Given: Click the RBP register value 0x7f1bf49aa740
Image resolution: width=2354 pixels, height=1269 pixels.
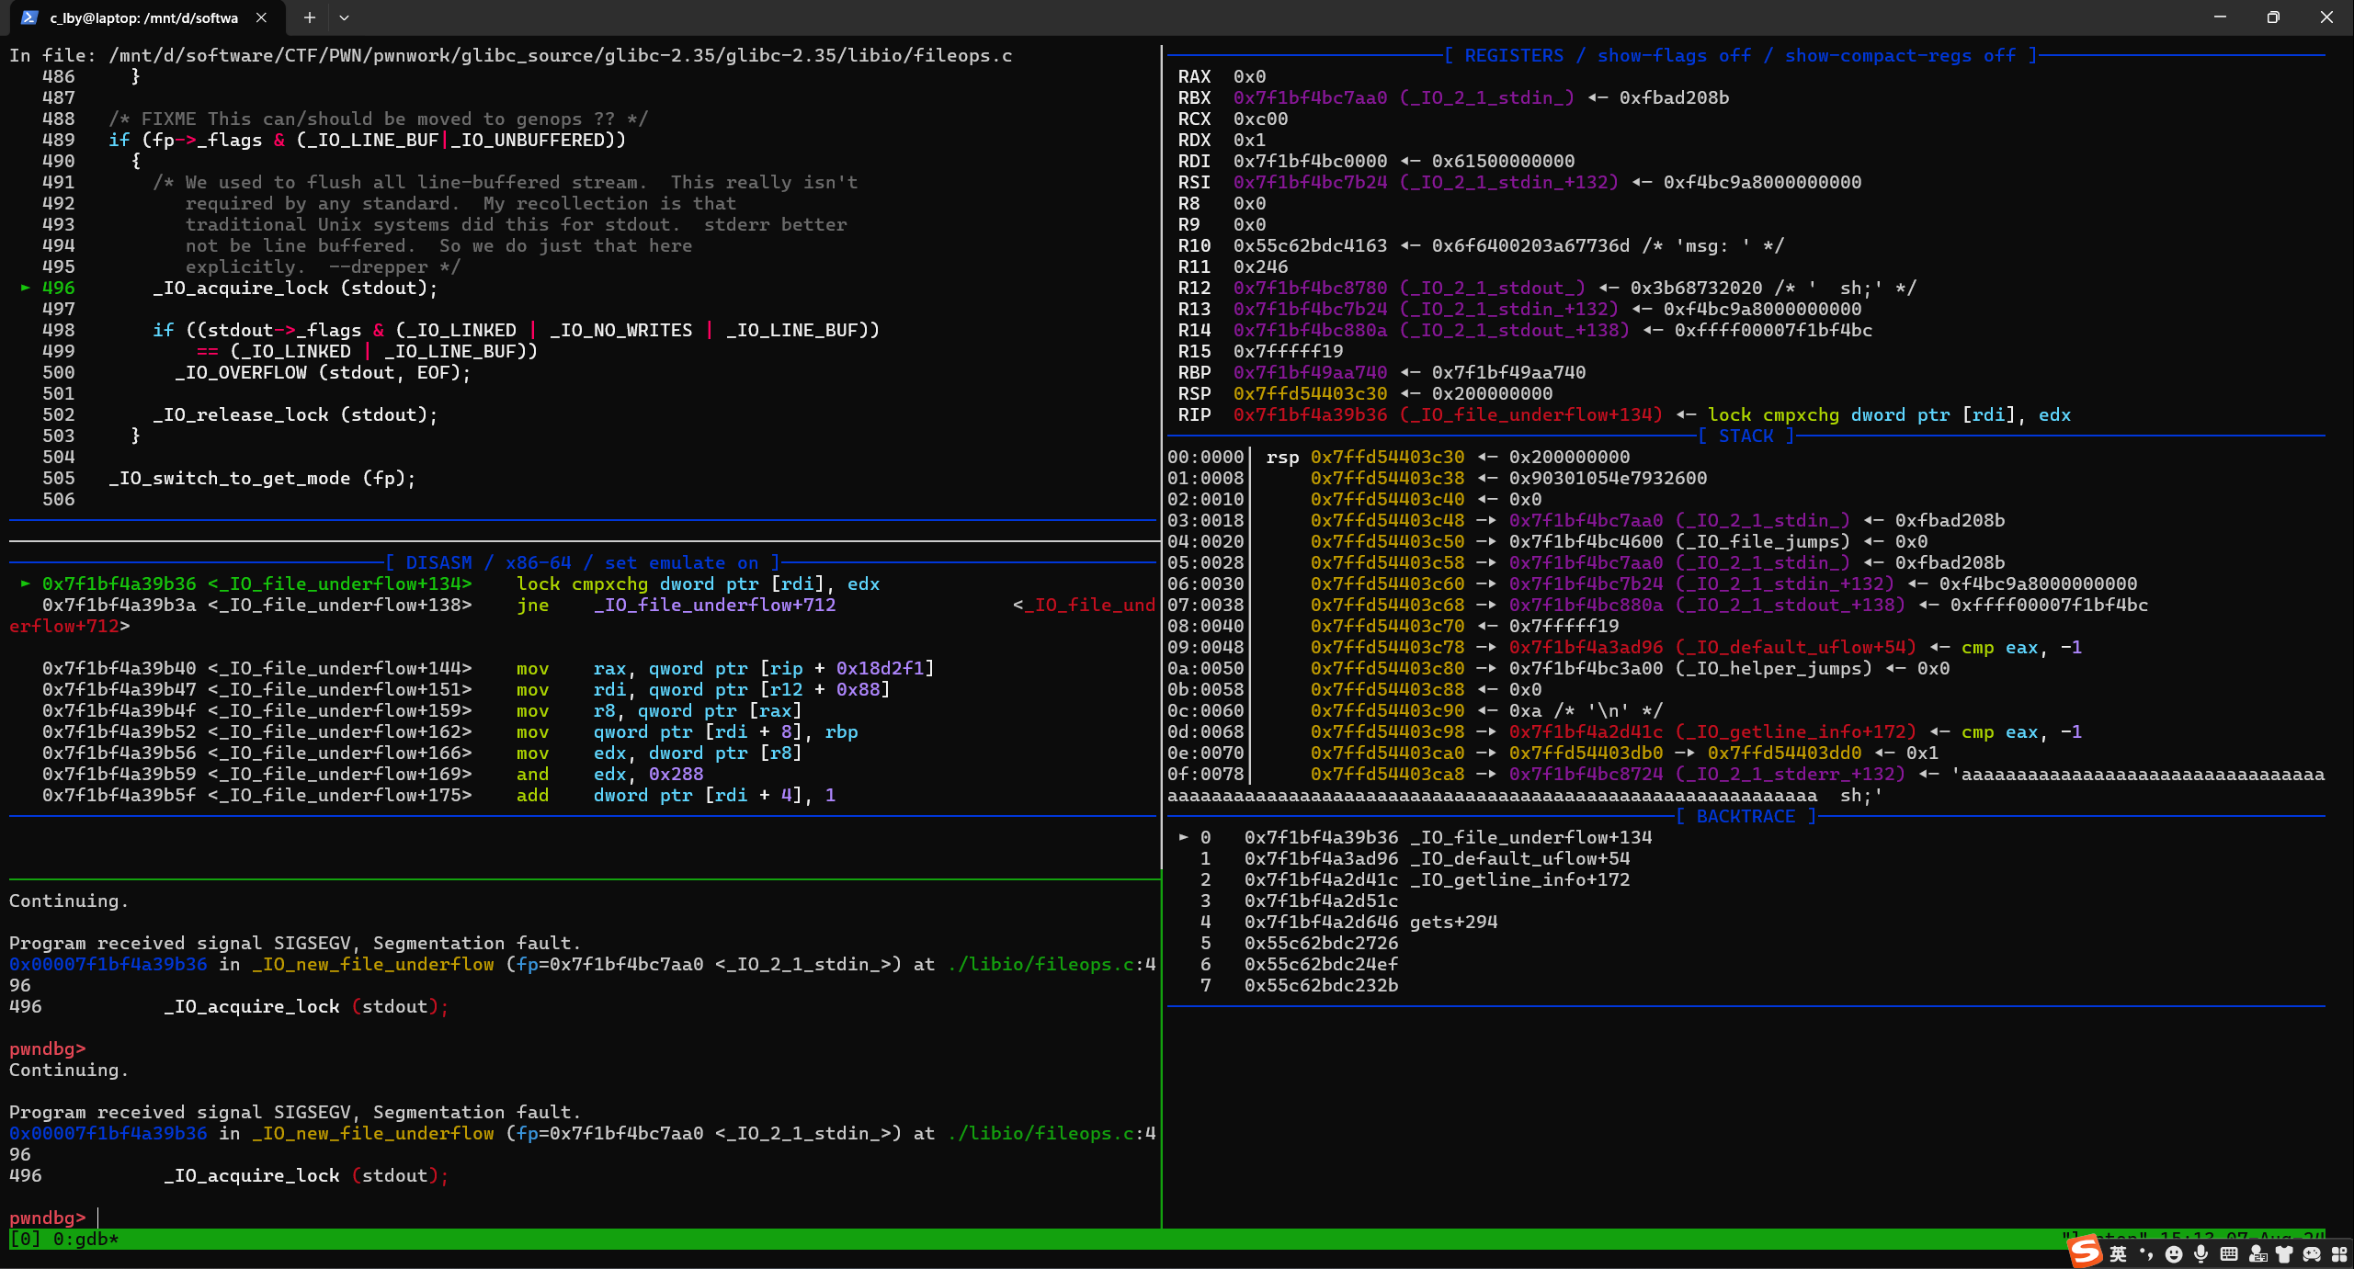Looking at the screenshot, I should (1310, 372).
